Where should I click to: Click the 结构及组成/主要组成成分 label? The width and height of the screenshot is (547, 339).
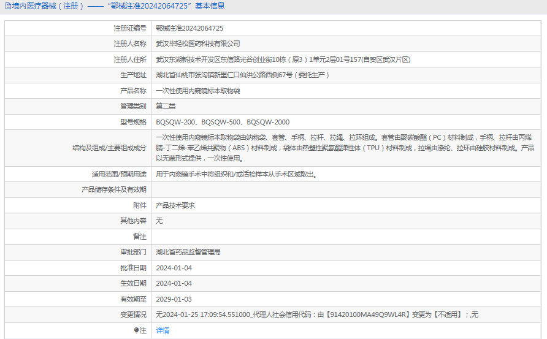(x=110, y=148)
